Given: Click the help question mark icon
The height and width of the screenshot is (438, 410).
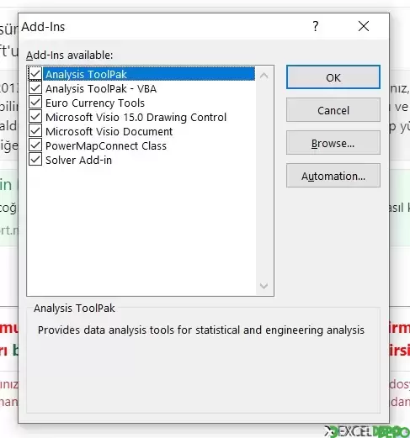Looking at the screenshot, I should (316, 26).
